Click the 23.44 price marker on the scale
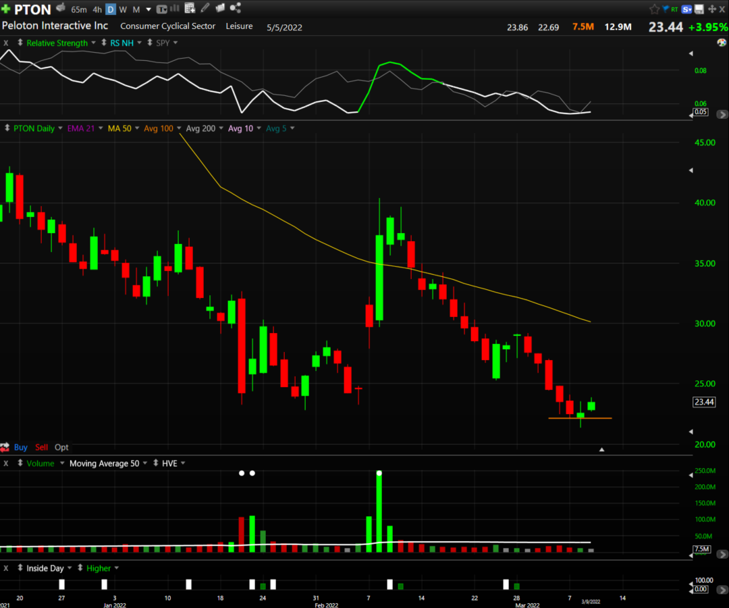Screen dimensions: 729x608 (704, 402)
